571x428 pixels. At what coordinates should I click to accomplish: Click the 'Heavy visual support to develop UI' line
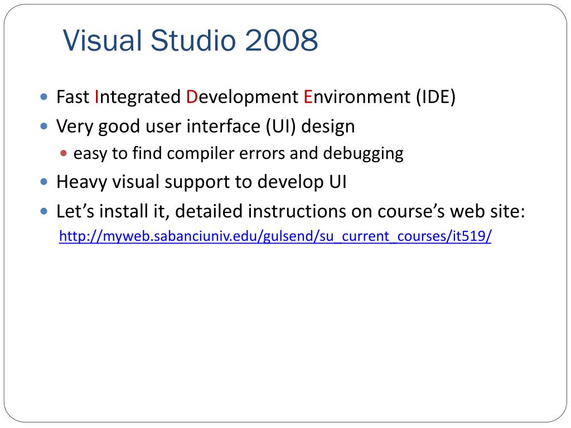[201, 182]
